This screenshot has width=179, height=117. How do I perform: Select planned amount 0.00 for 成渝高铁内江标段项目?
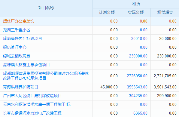point(114,38)
